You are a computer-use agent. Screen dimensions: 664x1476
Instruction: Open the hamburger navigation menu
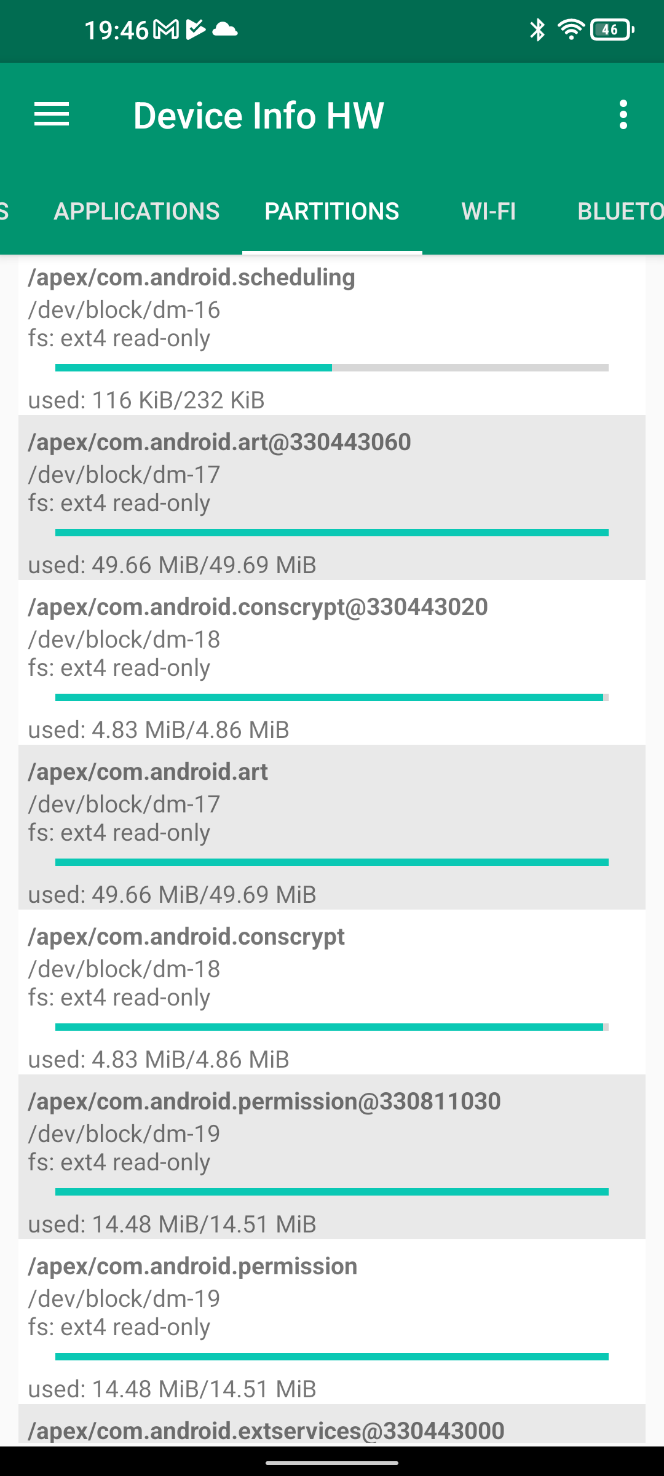[52, 115]
